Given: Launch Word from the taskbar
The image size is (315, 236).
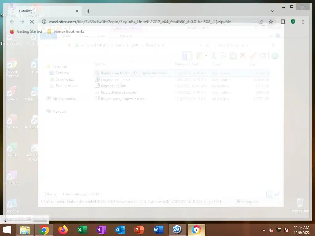Looking at the screenshot, I should click(x=158, y=230).
